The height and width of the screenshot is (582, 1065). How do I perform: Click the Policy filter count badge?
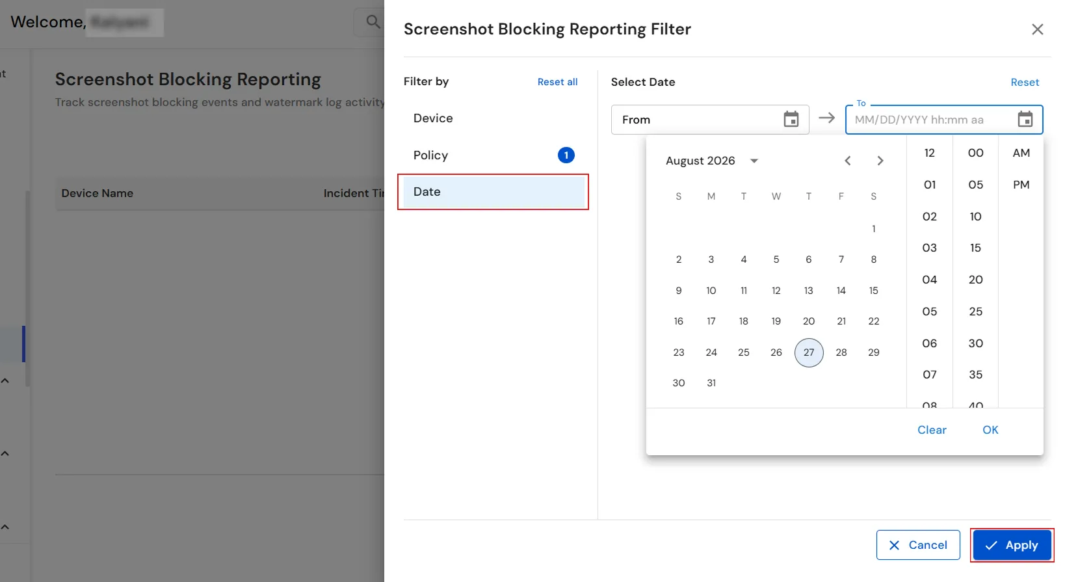click(x=566, y=155)
